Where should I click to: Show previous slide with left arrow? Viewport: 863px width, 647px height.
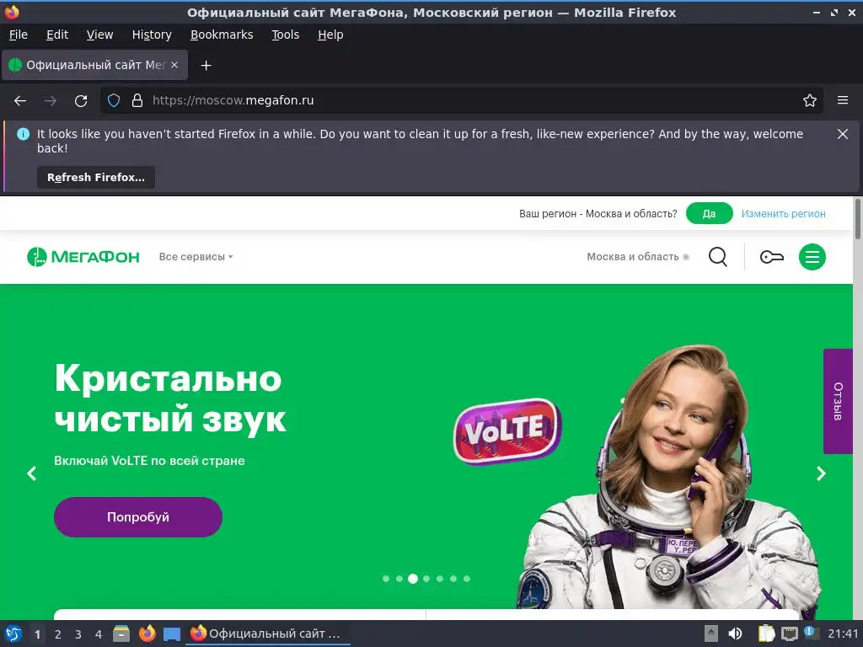[32, 473]
